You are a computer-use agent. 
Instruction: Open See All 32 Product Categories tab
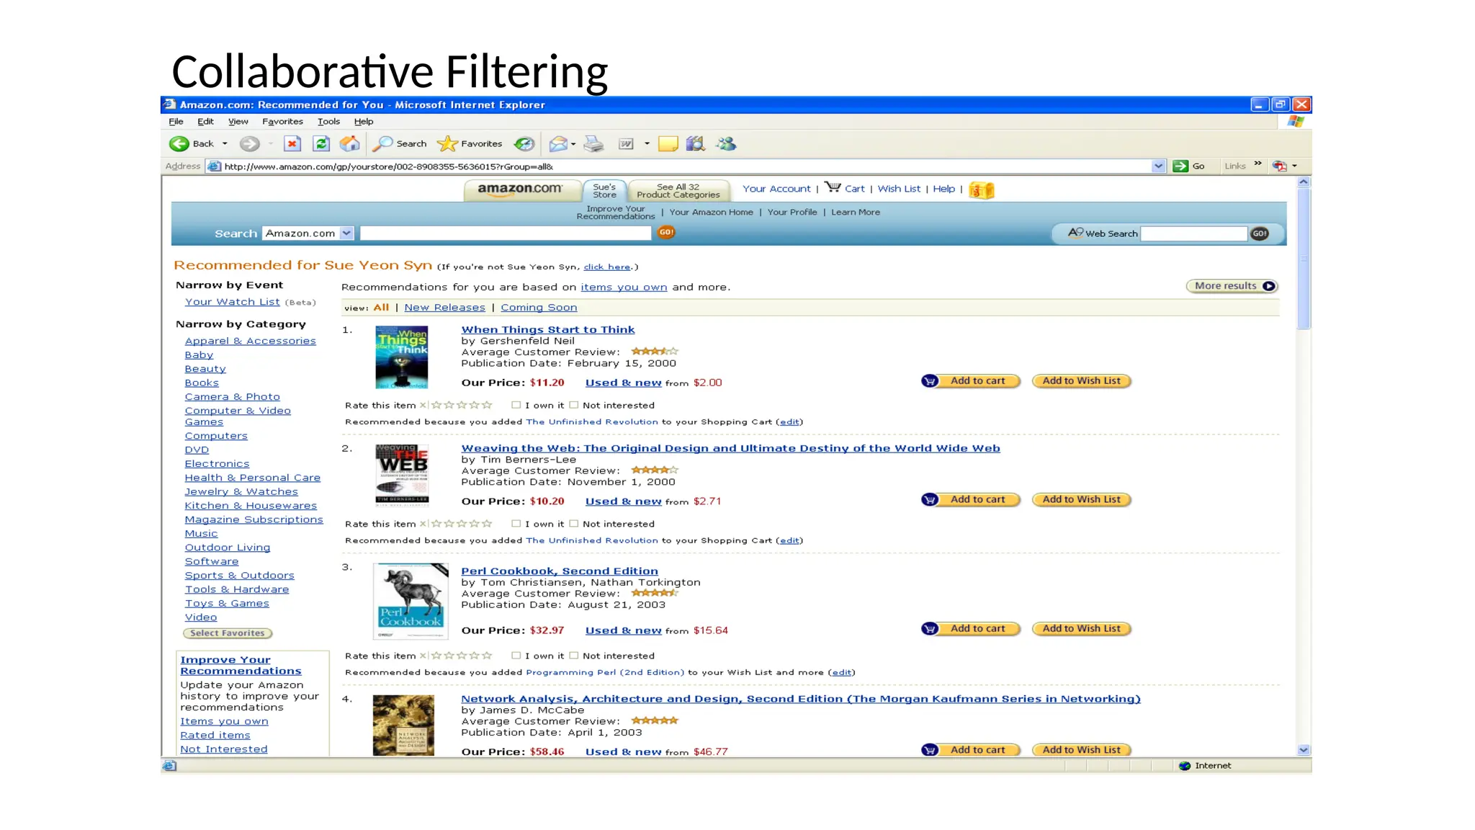click(x=678, y=190)
